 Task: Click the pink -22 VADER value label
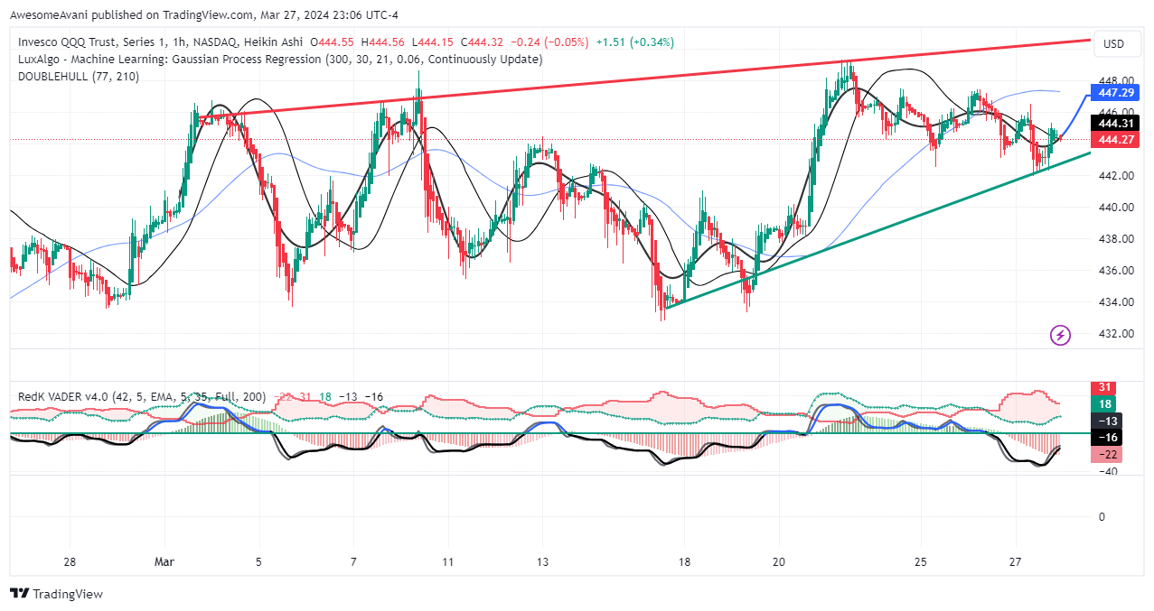point(1106,455)
